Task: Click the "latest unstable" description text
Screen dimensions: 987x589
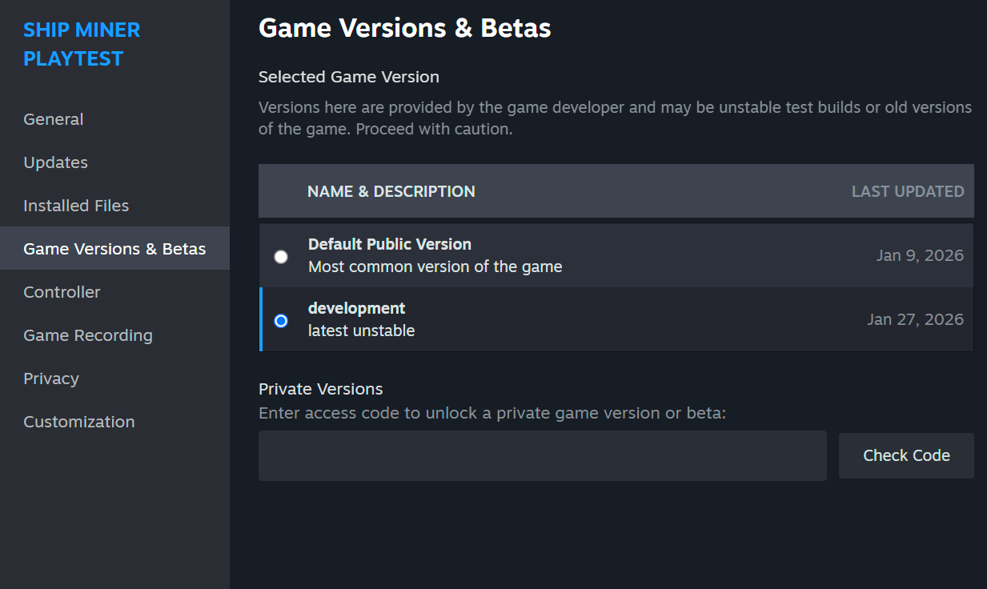Action: coord(361,331)
